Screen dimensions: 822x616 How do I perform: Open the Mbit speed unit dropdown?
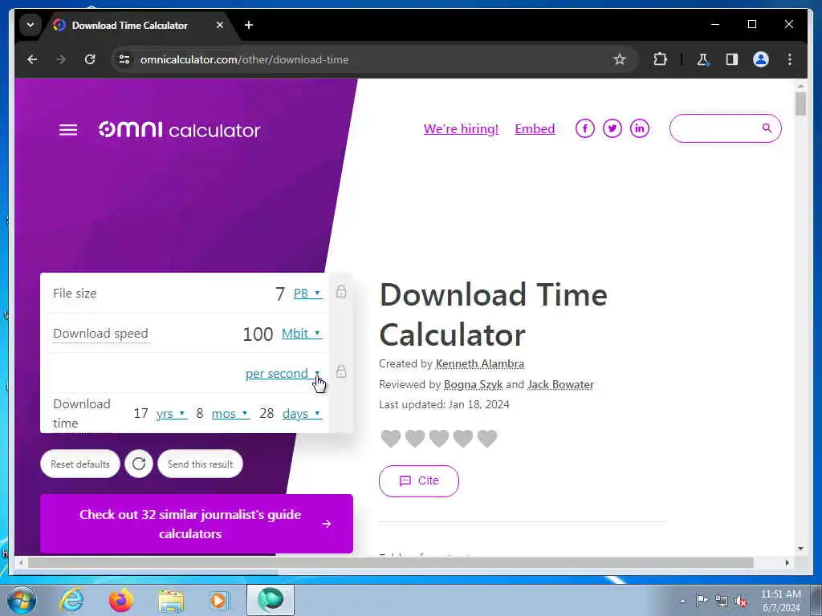tap(302, 333)
